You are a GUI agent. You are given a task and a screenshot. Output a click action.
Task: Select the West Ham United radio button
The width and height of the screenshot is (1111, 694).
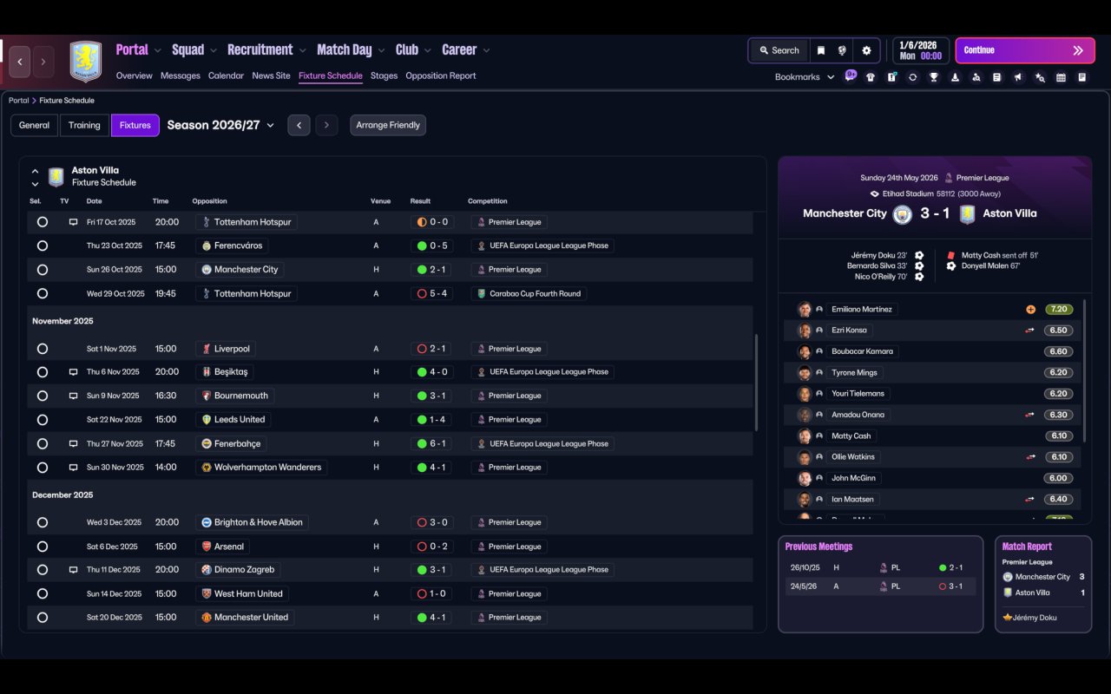pos(43,594)
